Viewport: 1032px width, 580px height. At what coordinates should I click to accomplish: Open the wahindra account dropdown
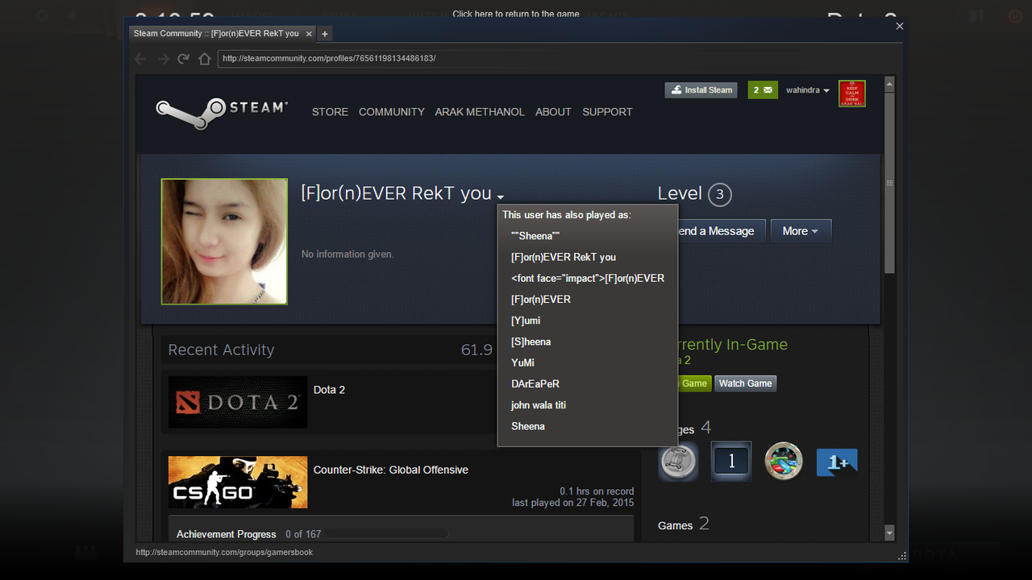[808, 90]
